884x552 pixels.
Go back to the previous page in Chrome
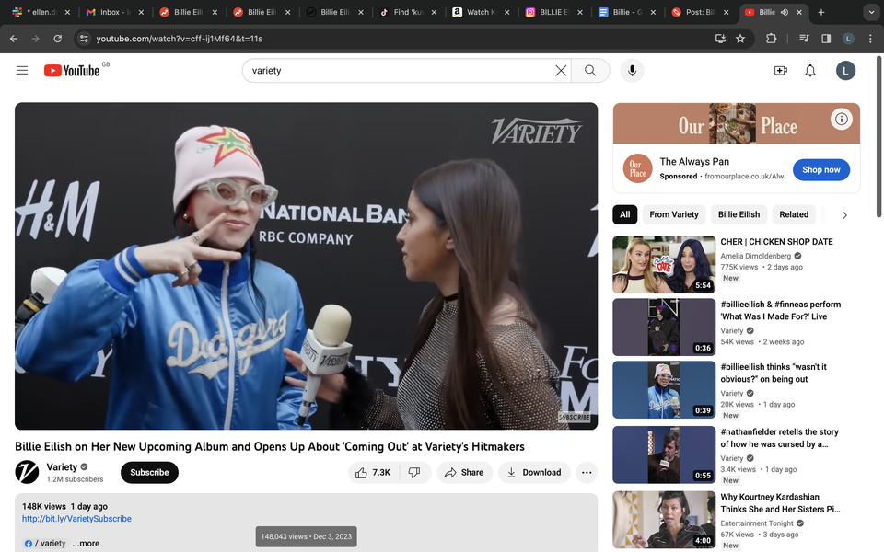pos(14,39)
